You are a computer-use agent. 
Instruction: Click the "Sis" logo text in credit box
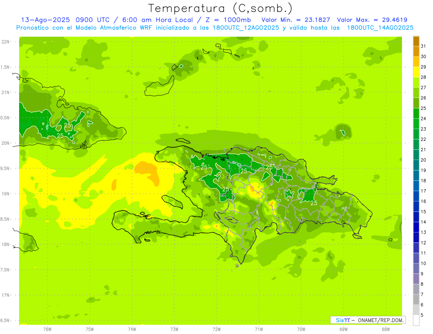[x=340, y=320]
